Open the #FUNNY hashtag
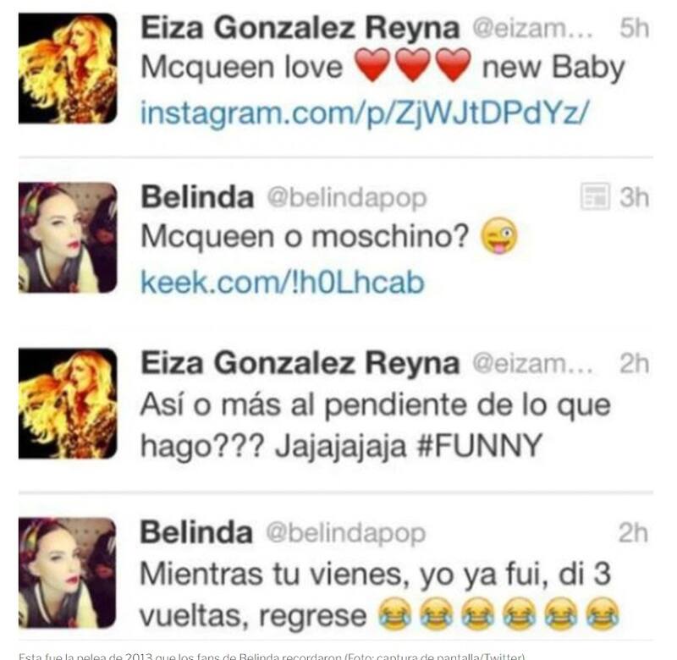 click(x=480, y=445)
